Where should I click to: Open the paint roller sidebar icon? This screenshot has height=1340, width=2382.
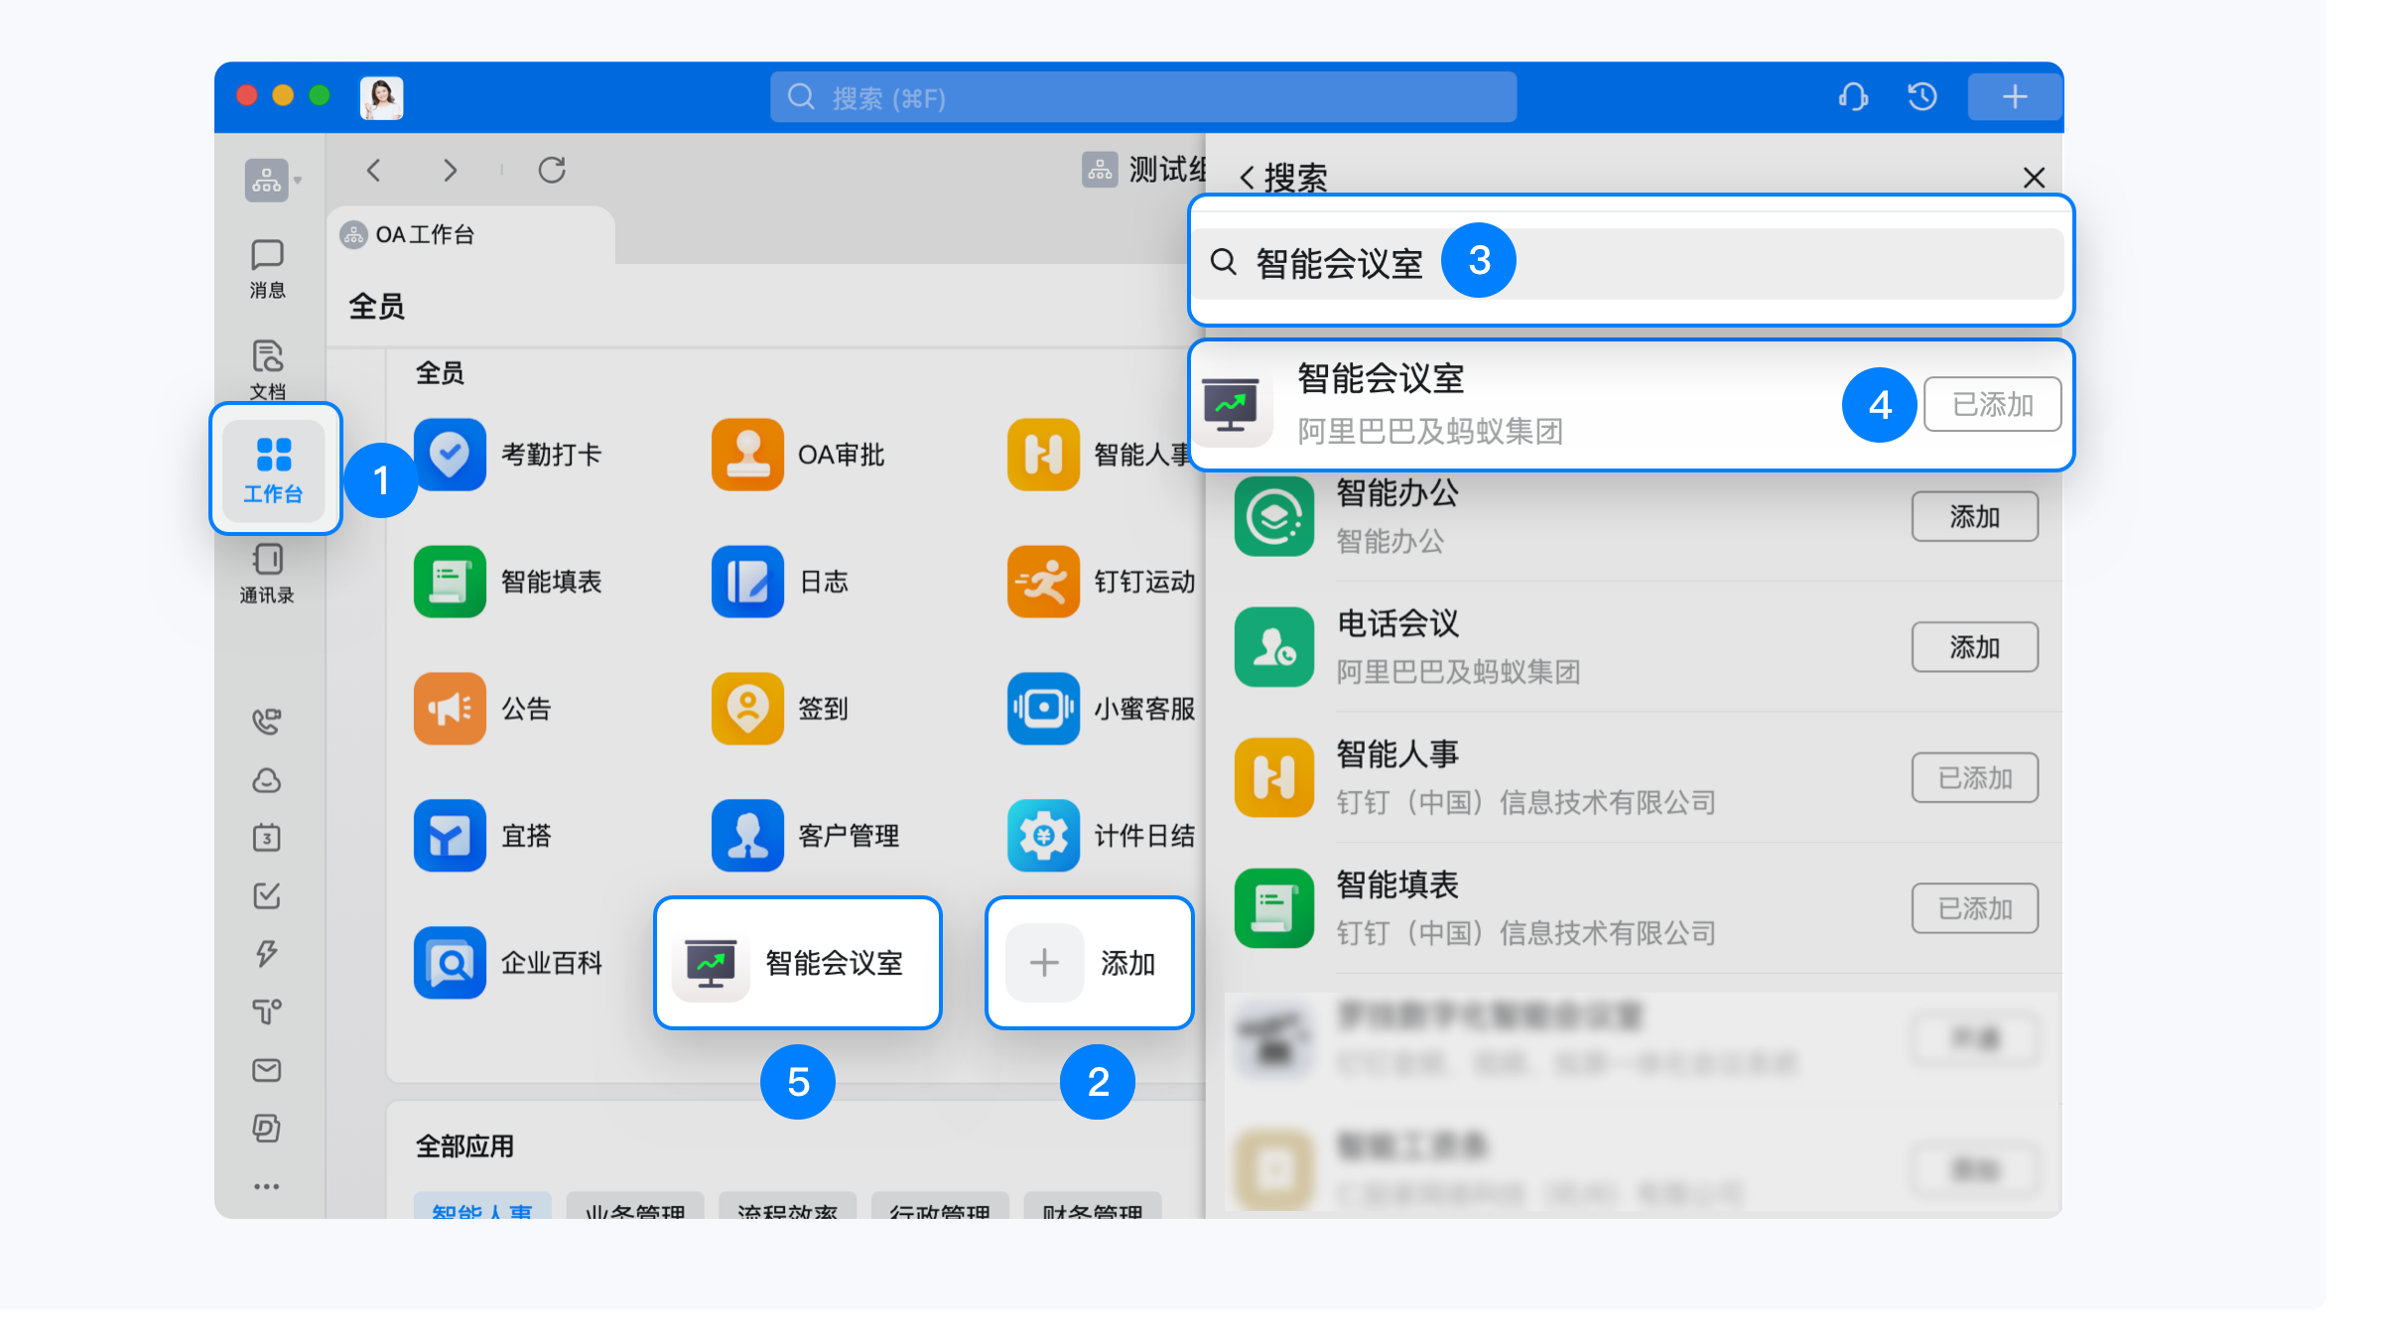click(x=266, y=1011)
